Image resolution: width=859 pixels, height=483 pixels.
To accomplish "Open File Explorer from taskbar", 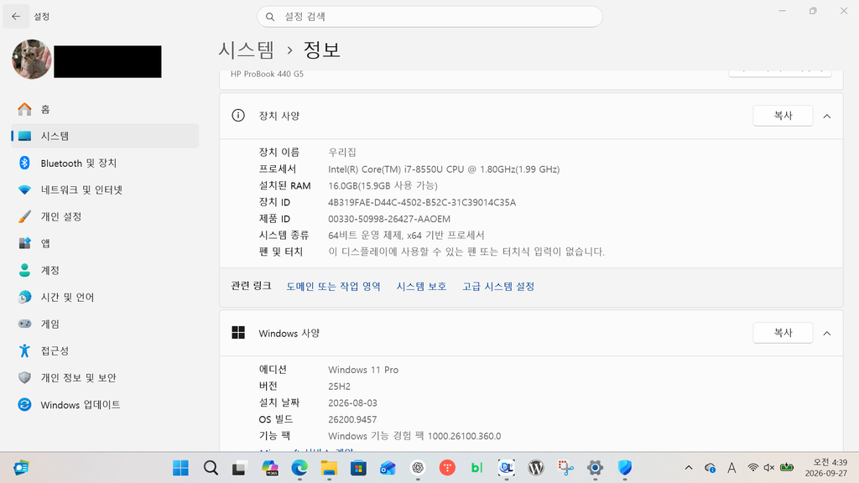I will click(x=329, y=468).
